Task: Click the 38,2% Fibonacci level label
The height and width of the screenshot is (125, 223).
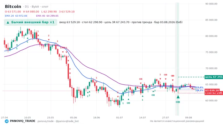Action: pos(200,90)
